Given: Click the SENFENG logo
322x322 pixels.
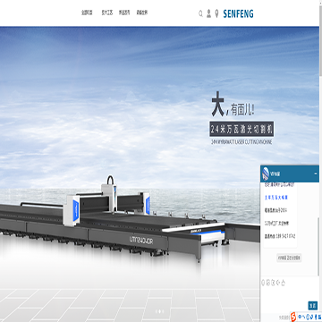Looking at the screenshot, I should pyautogui.click(x=238, y=13).
